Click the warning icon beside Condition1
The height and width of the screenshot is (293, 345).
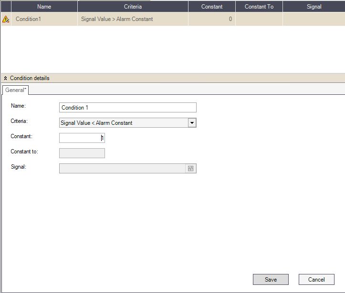pyautogui.click(x=6, y=20)
